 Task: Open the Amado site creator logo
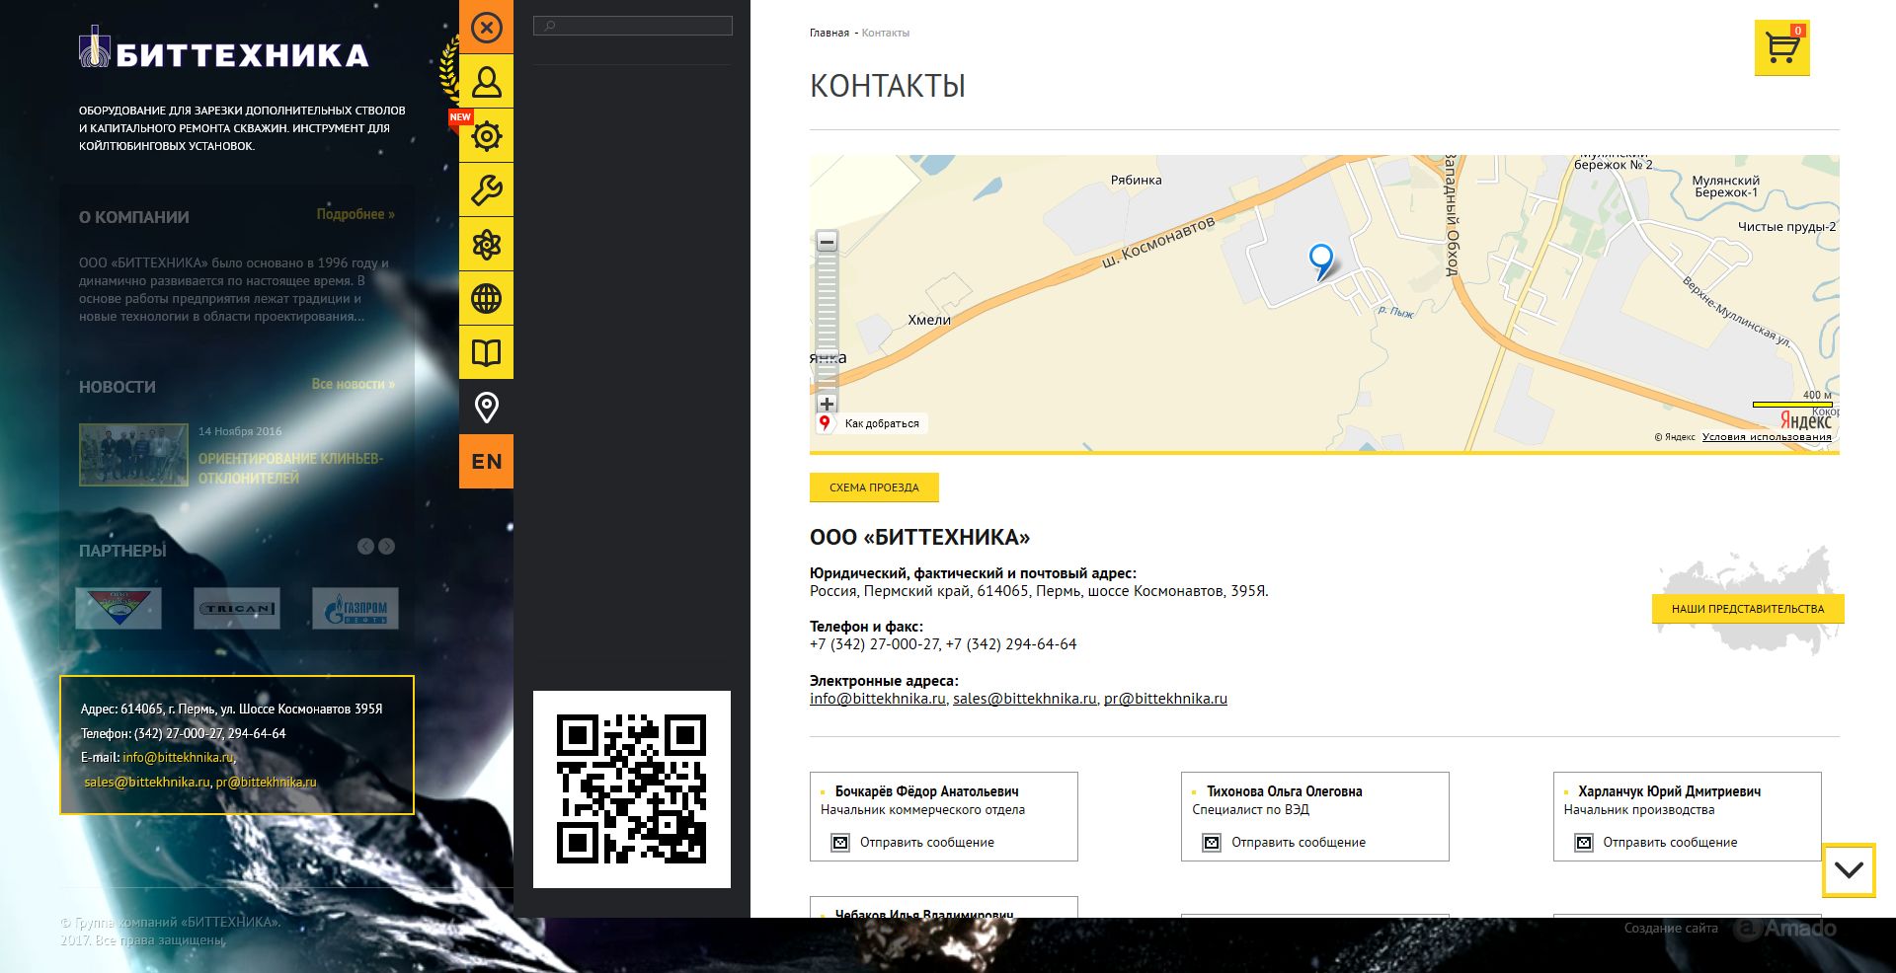tap(1786, 929)
